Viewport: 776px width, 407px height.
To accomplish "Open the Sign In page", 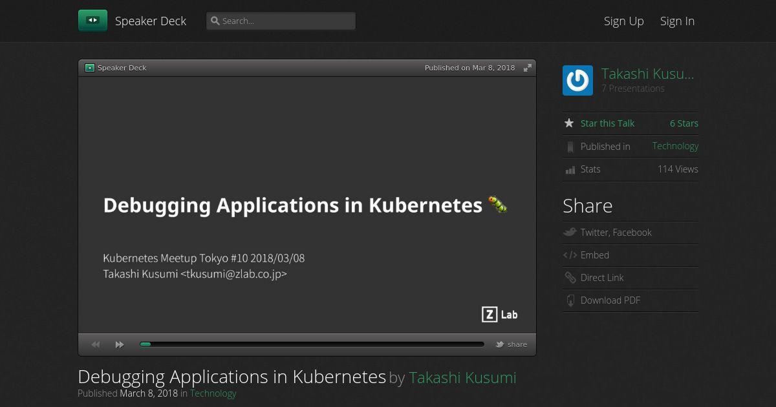I will 677,21.
